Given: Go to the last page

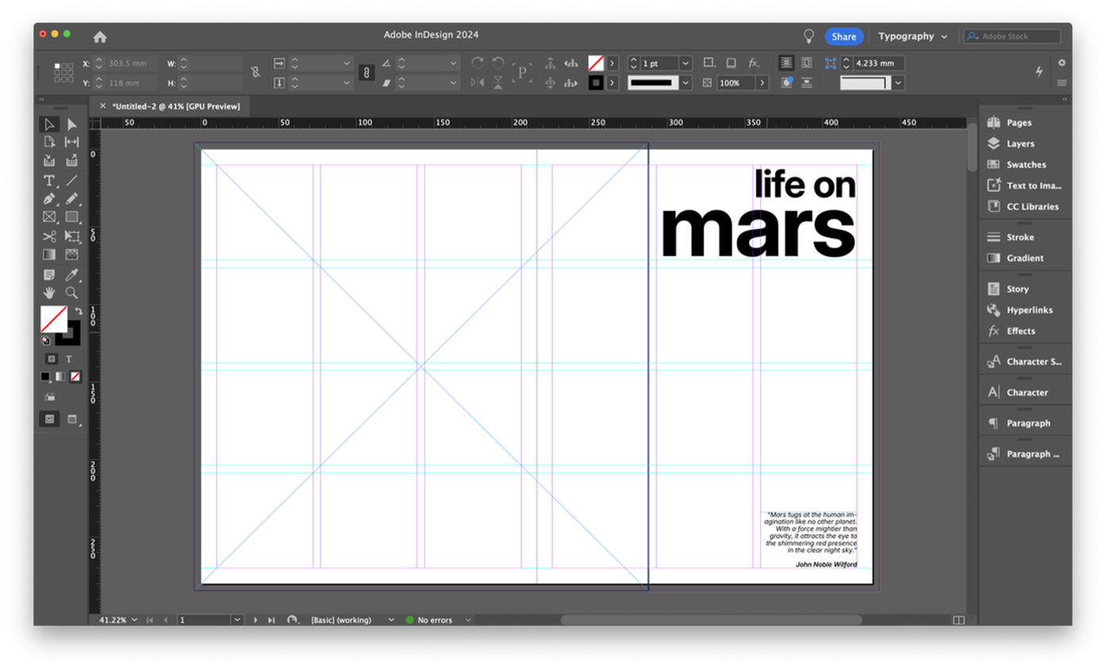Looking at the screenshot, I should (271, 620).
